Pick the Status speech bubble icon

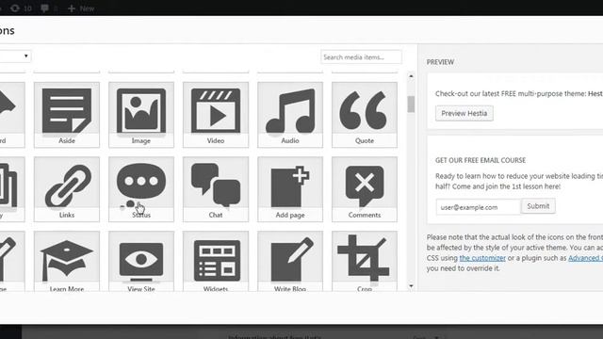(x=141, y=189)
